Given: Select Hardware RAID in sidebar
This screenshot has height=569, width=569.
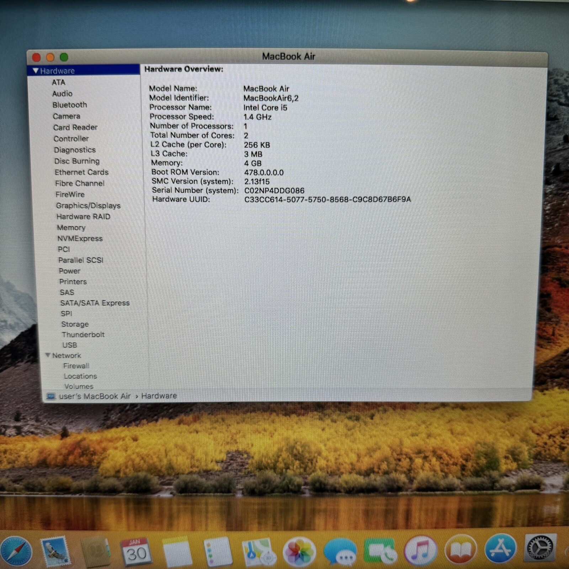Looking at the screenshot, I should pos(83,217).
